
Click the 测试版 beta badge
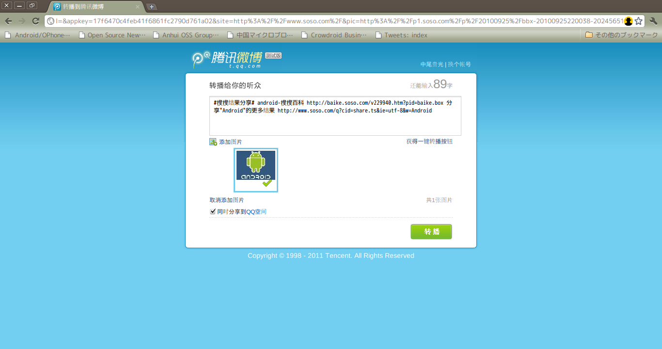(x=273, y=56)
